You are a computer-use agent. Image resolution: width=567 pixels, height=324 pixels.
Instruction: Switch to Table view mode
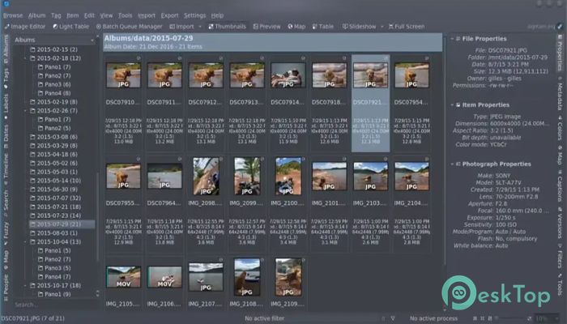(x=323, y=27)
